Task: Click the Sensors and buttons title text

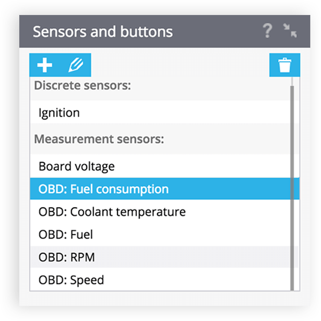Action: point(103,32)
